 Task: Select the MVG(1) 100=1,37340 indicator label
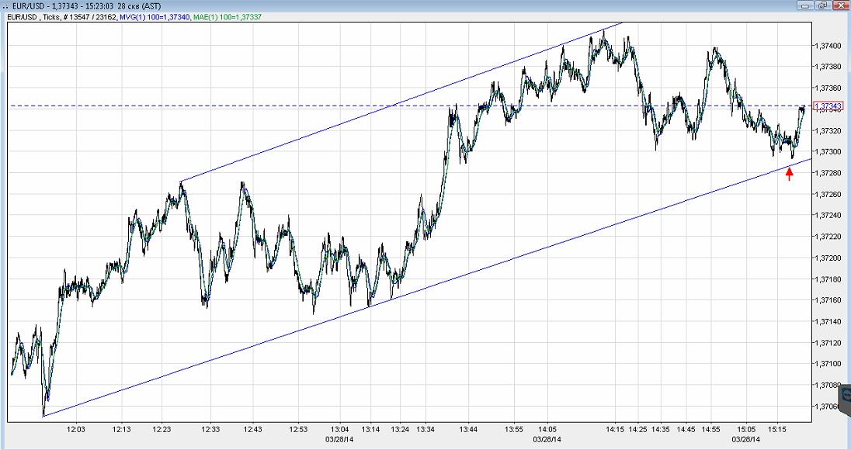155,17
